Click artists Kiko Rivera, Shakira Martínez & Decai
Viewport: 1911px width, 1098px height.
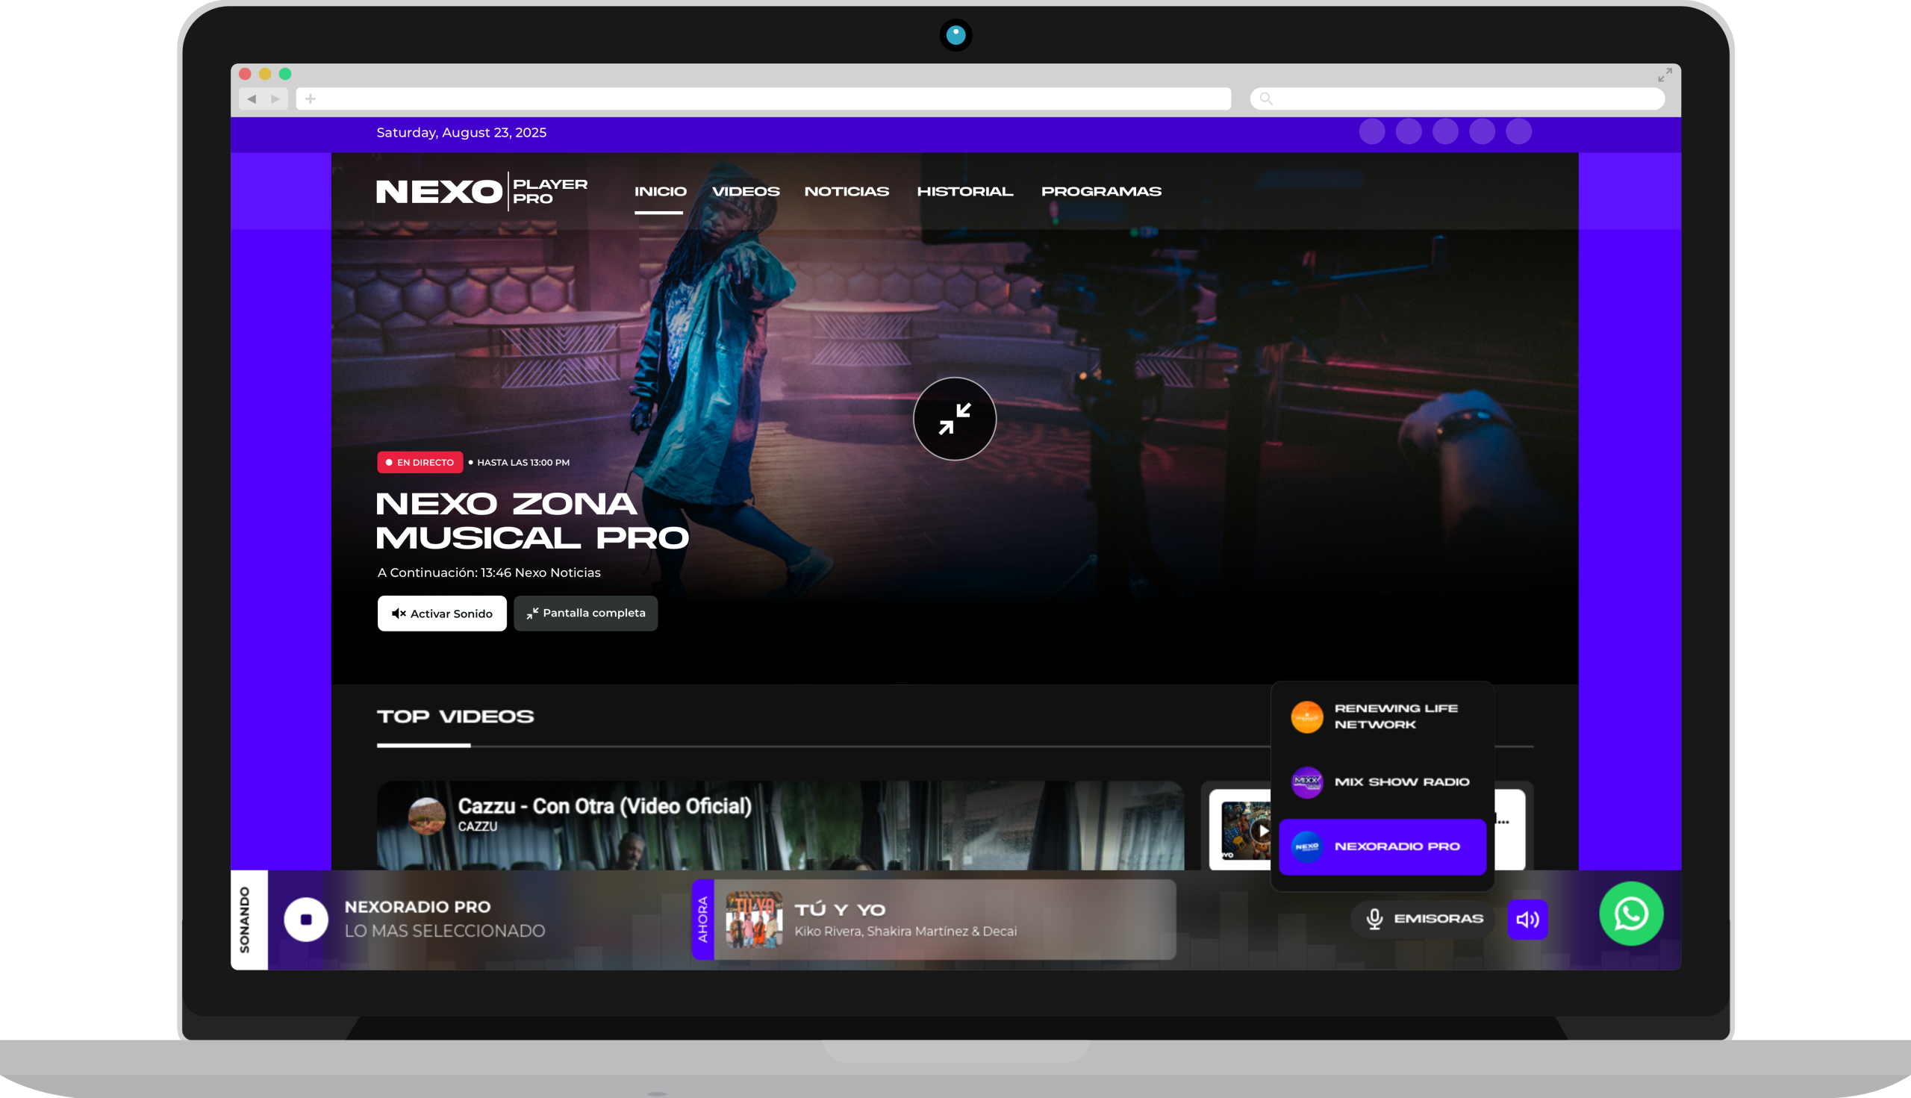click(905, 932)
